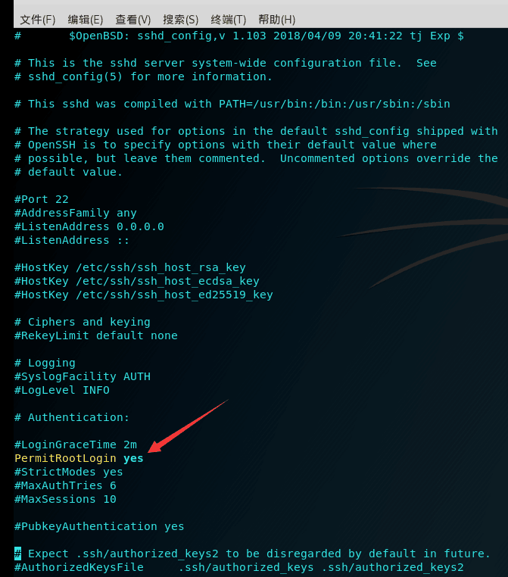This screenshot has width=508, height=577.
Task: Click the #RekeyLimit default none line
Action: [x=95, y=335]
